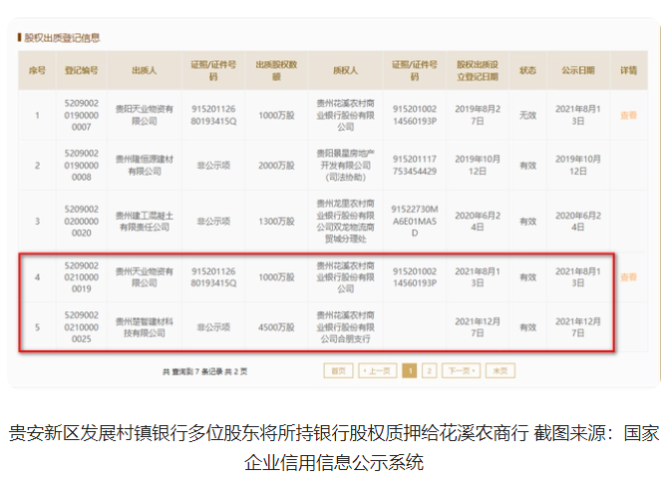The height and width of the screenshot is (496, 669).
Task: Click the 上一页 previous page button
Action: click(x=378, y=371)
